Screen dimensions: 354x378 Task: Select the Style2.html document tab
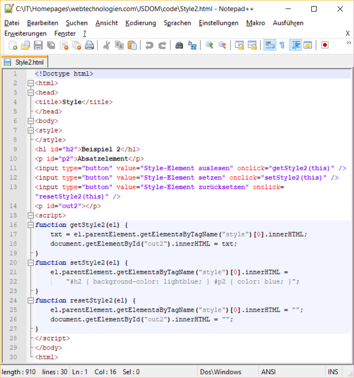(x=25, y=62)
